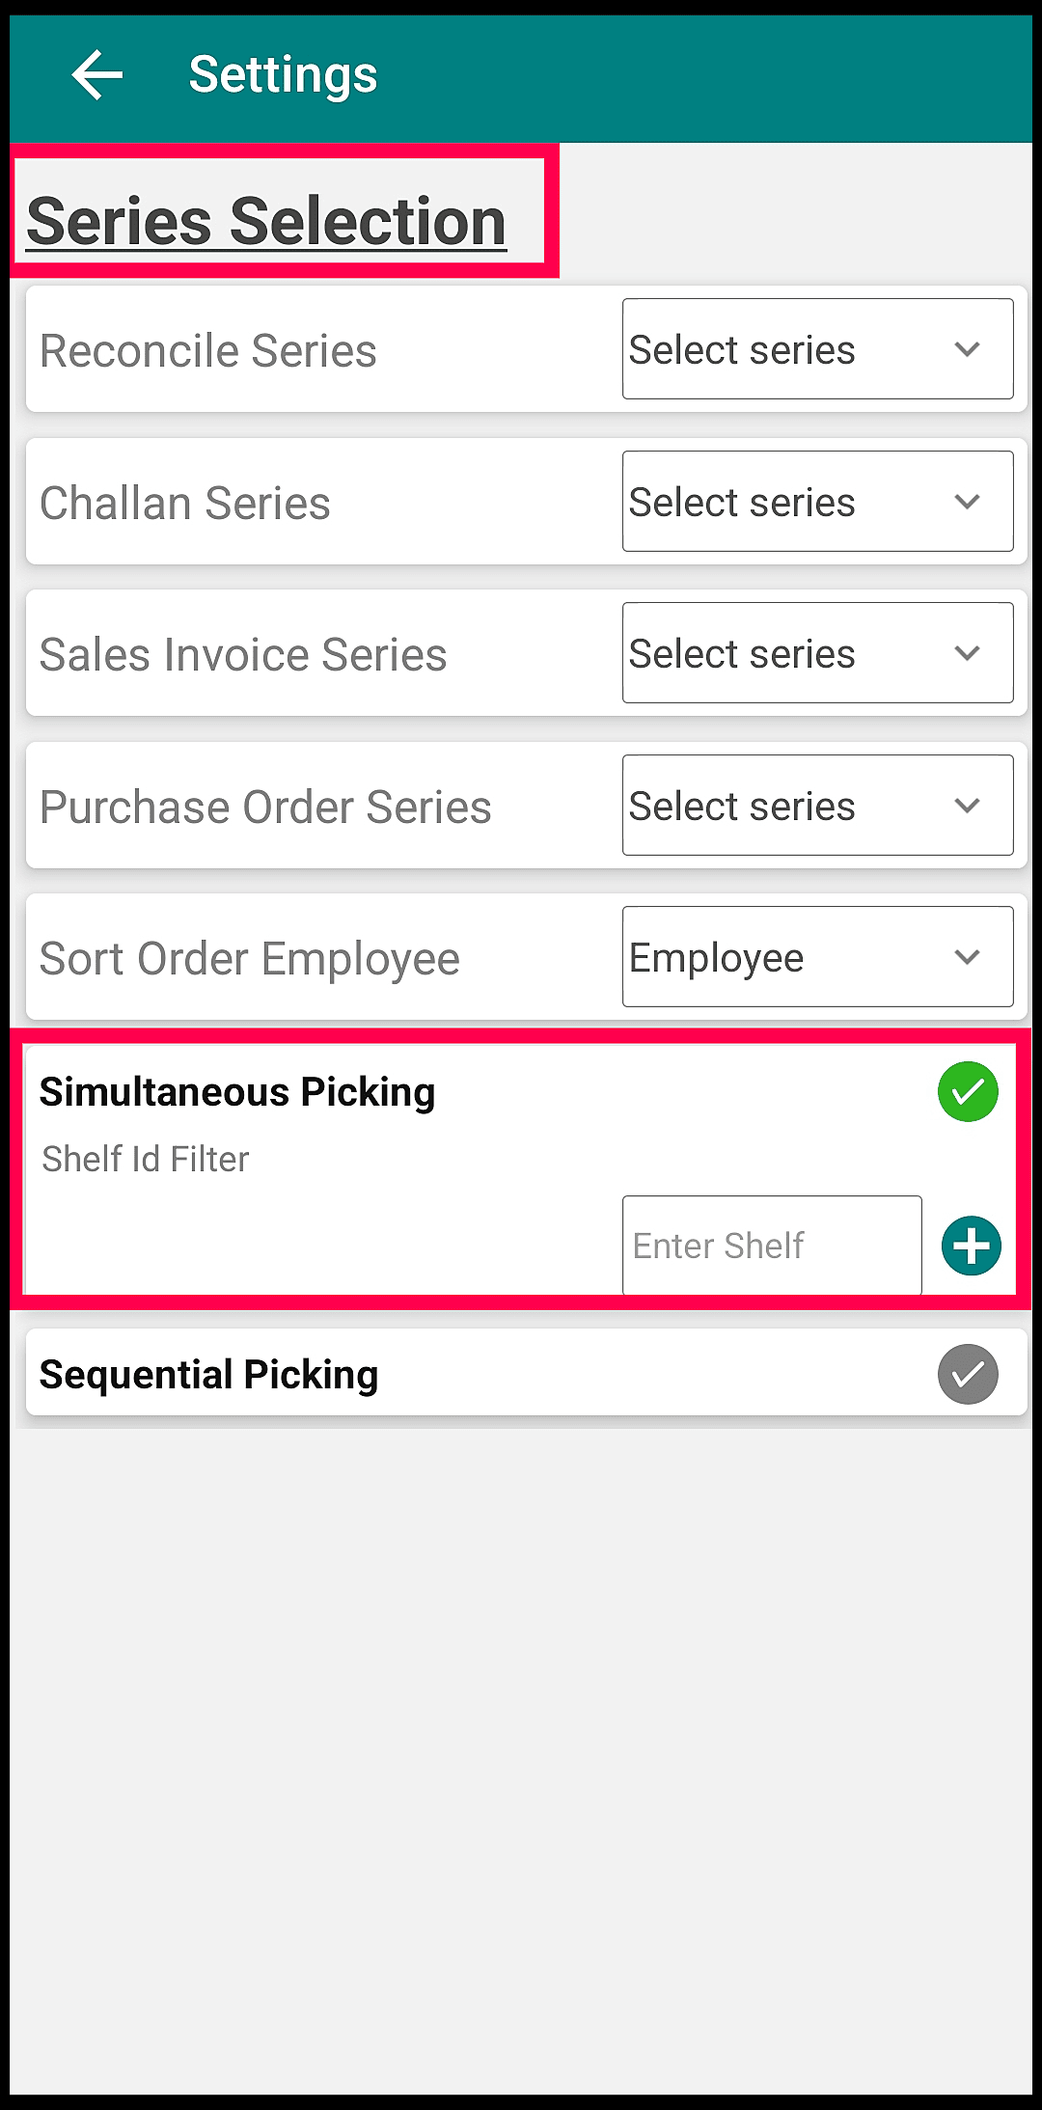
Task: Click the plus icon to add shelf
Action: tap(971, 1246)
